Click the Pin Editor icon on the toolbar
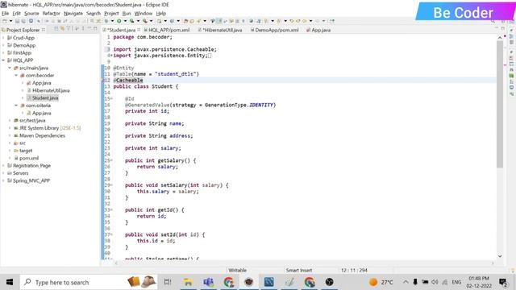Screen dimensions: 516x290 (x=332, y=21)
